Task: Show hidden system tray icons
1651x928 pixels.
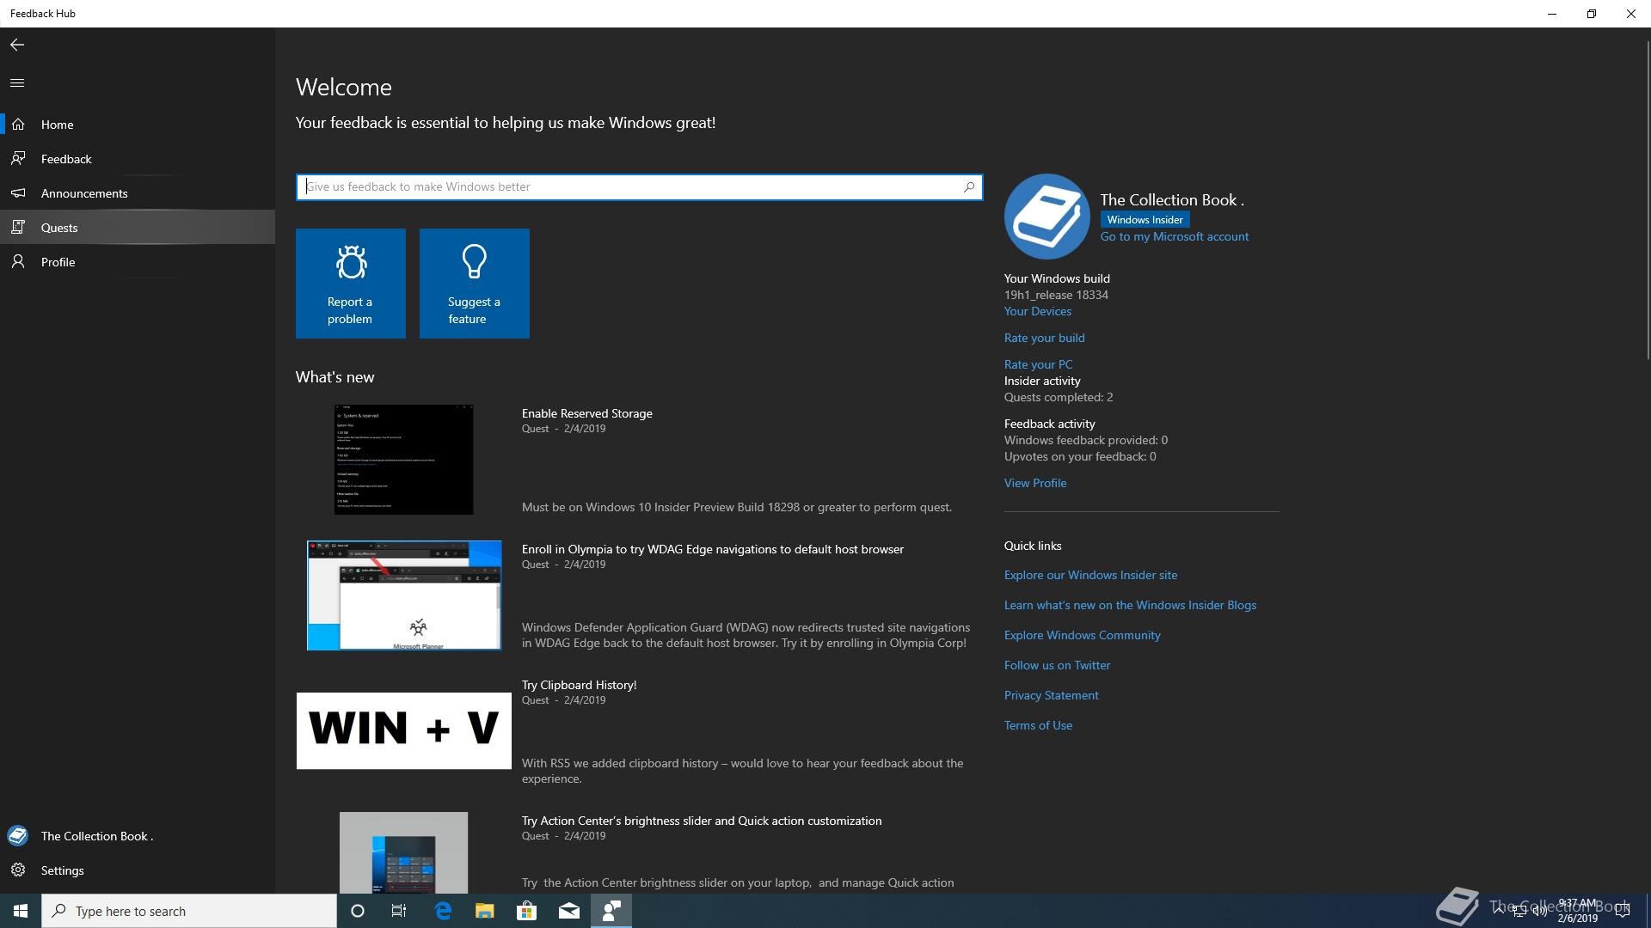Action: tap(1499, 911)
